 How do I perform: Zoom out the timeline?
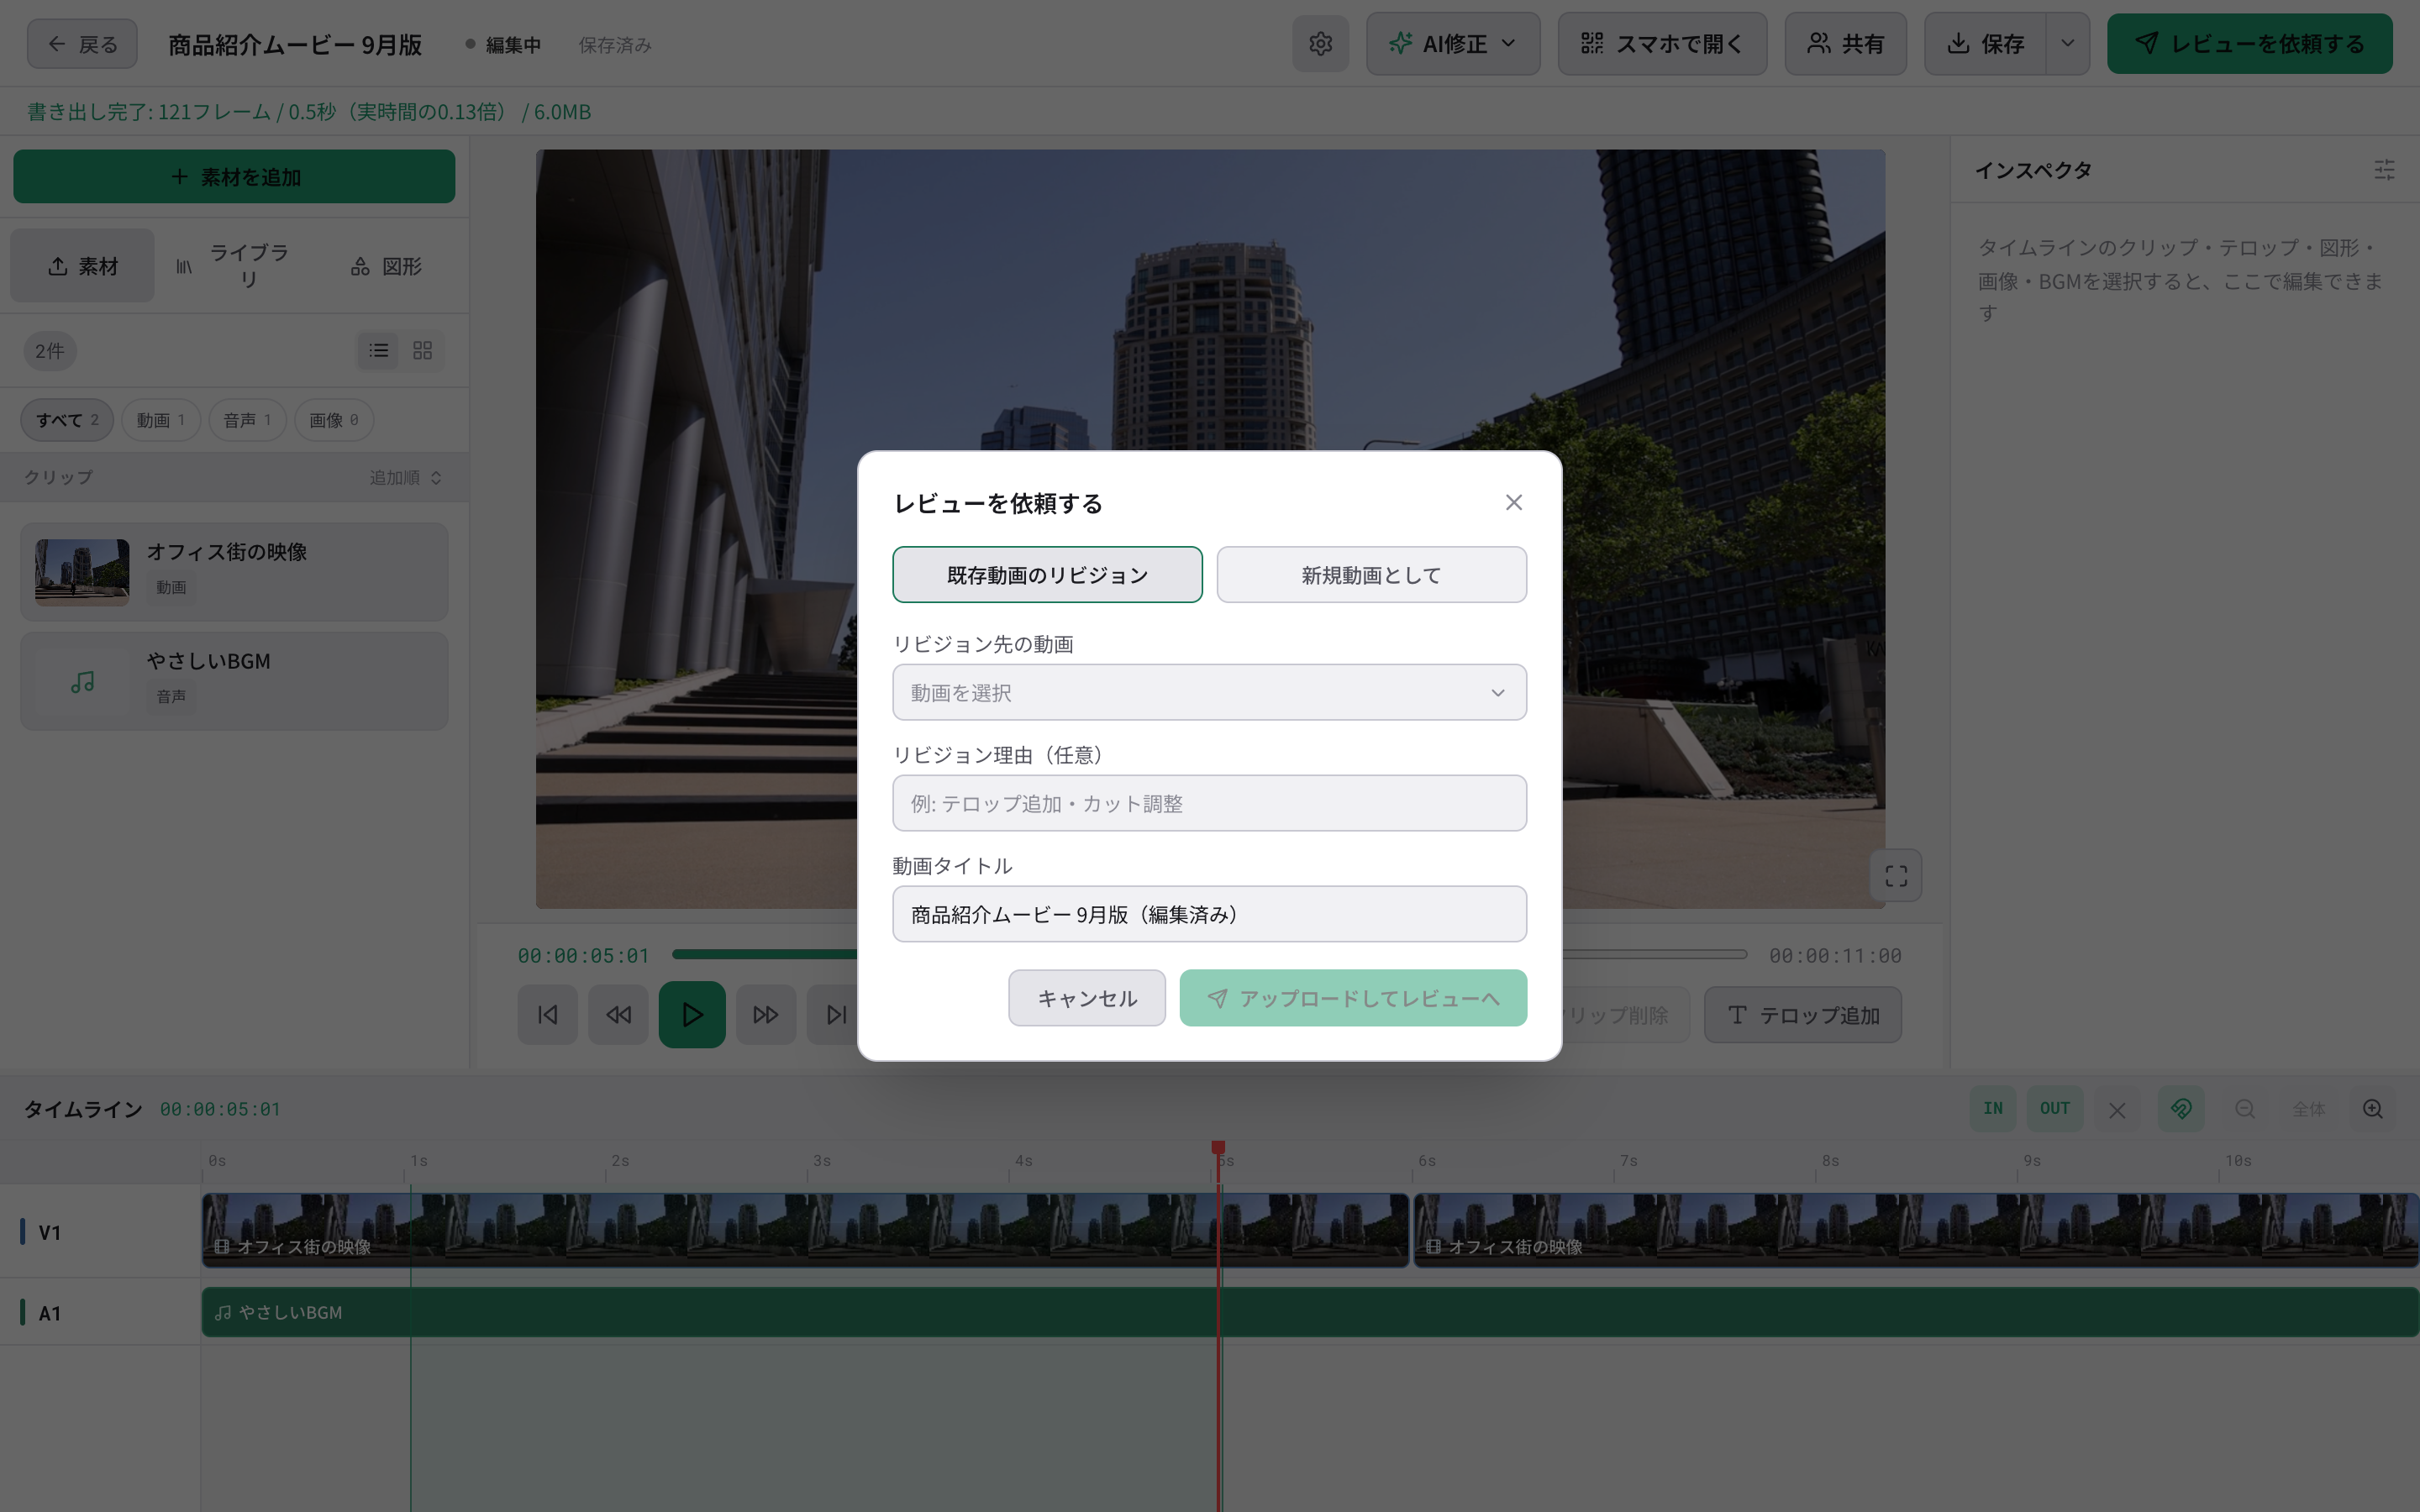coord(2245,1109)
